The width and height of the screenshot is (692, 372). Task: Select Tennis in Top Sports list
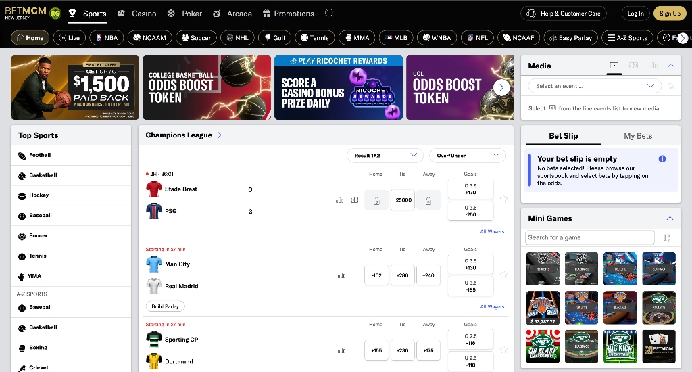tap(71, 256)
